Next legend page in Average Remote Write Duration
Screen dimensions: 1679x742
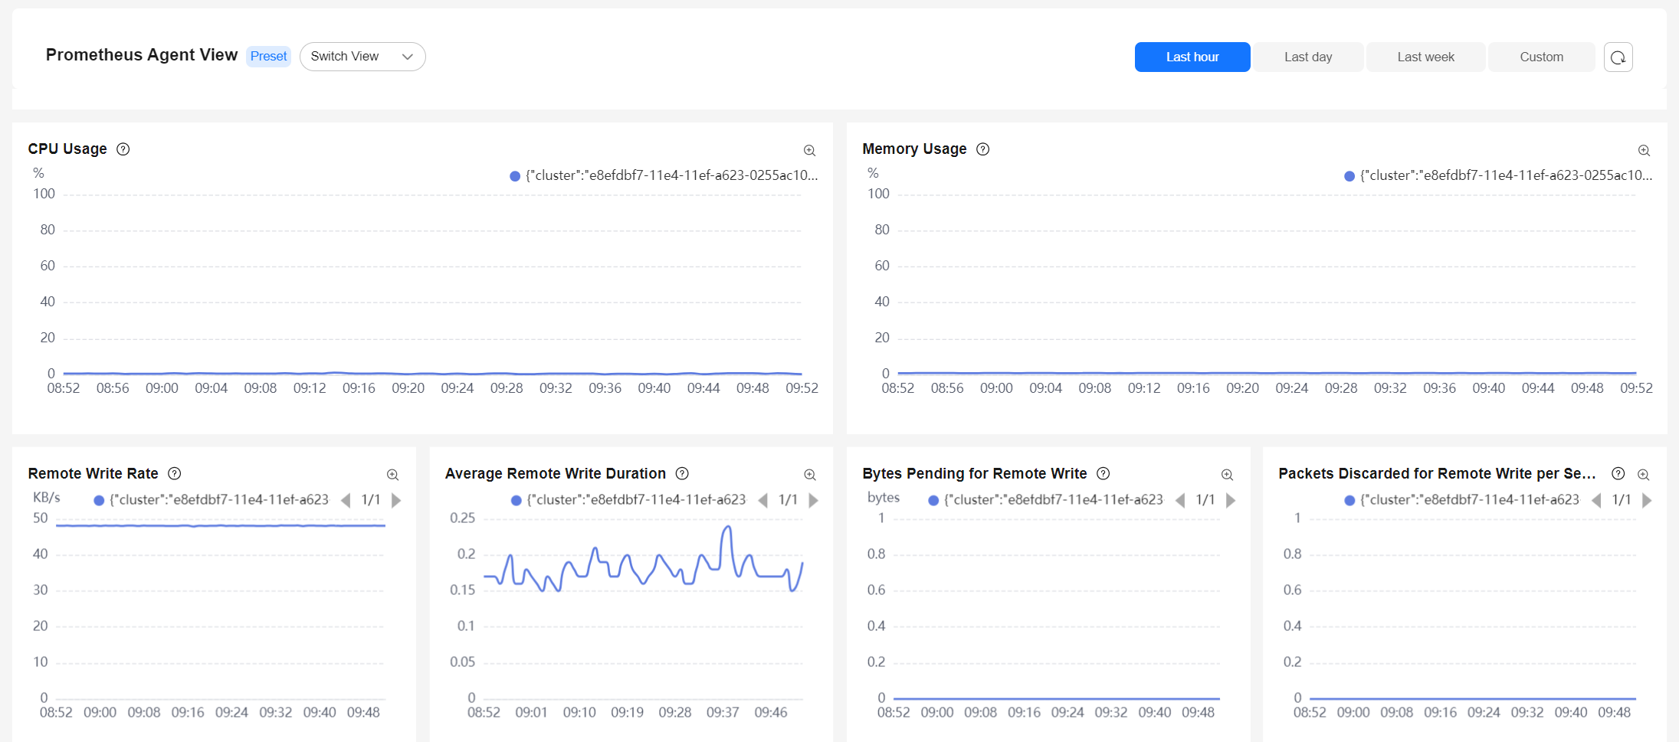point(813,500)
